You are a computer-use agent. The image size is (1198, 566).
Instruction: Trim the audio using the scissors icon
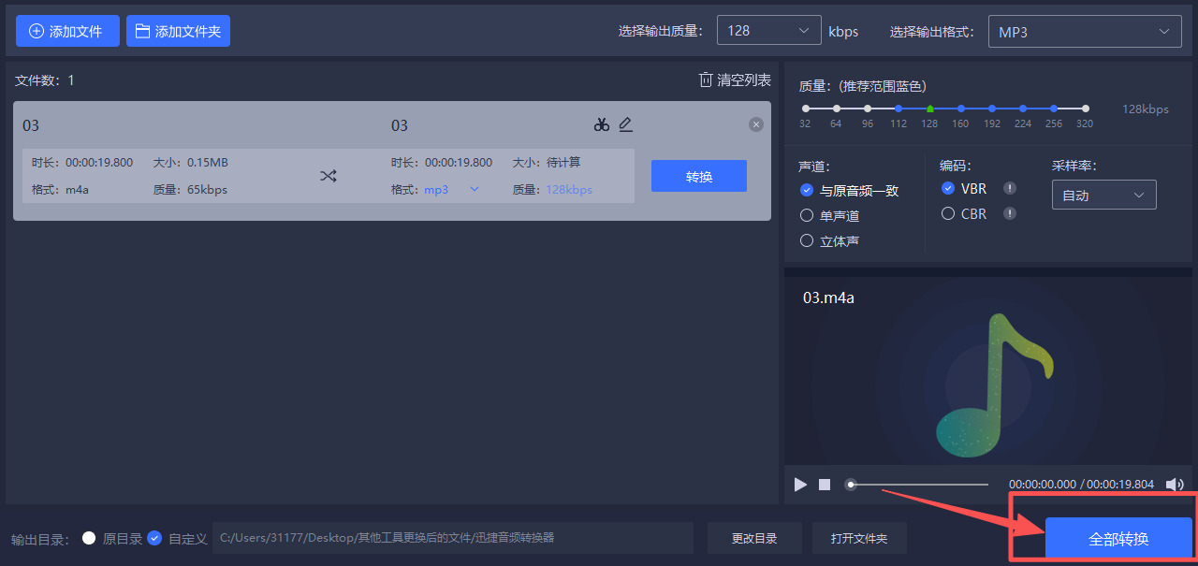[603, 123]
